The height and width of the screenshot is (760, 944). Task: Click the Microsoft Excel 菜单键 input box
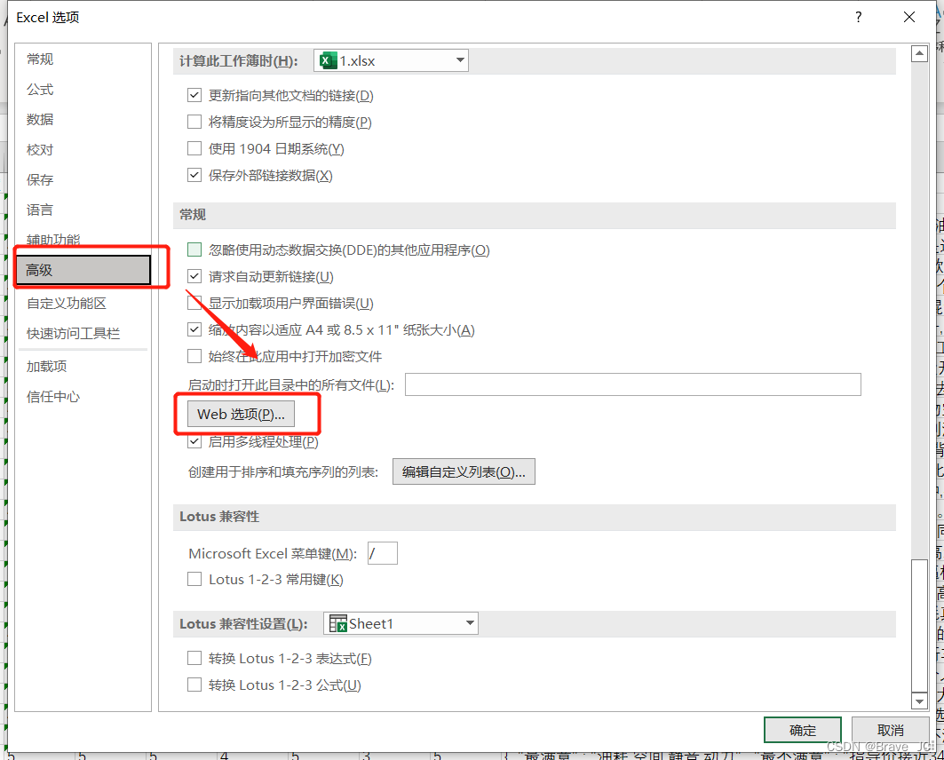[382, 553]
